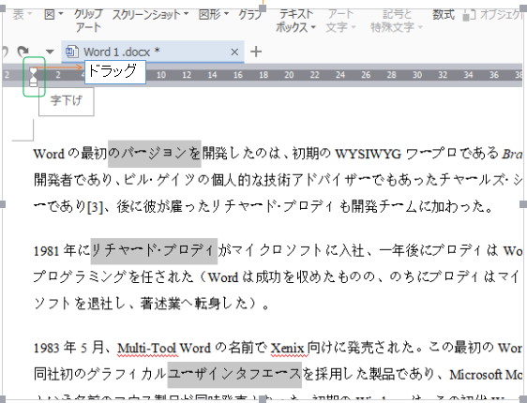Click highlighted text のバージョンを
This screenshot has height=403, width=527.
155,154
